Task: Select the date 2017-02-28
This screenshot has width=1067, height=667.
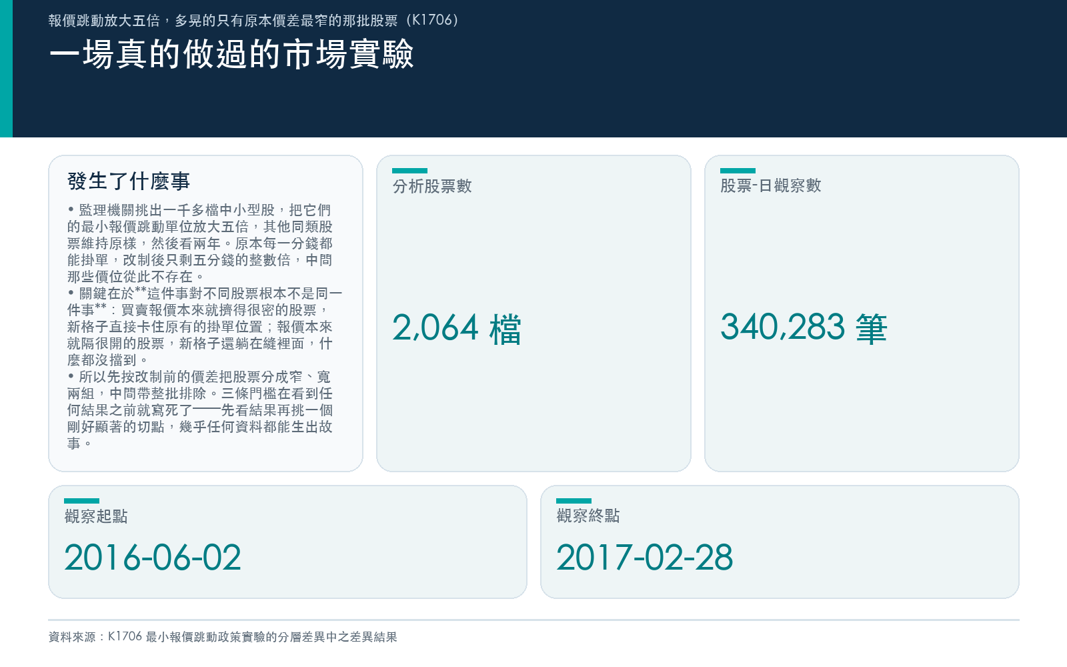Action: point(645,558)
